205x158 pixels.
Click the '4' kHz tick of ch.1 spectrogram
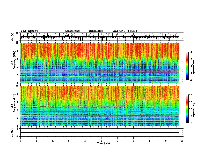18,67
